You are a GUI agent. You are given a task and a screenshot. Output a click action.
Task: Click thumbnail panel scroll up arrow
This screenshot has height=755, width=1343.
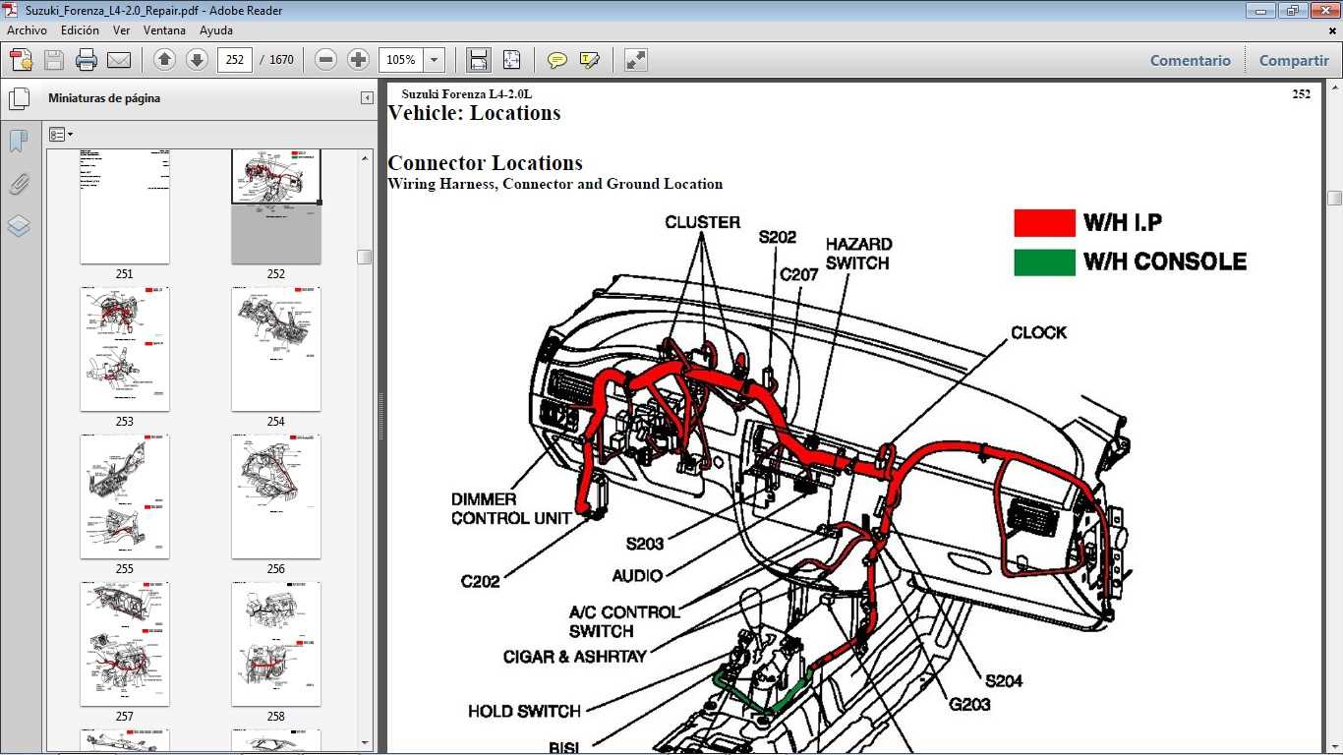[365, 157]
